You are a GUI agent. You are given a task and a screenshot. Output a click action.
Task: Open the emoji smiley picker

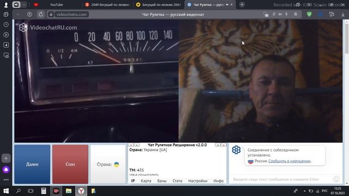336,179
